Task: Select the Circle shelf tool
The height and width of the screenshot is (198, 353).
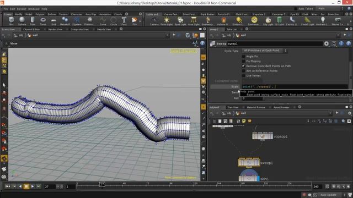Action: coord(114,21)
